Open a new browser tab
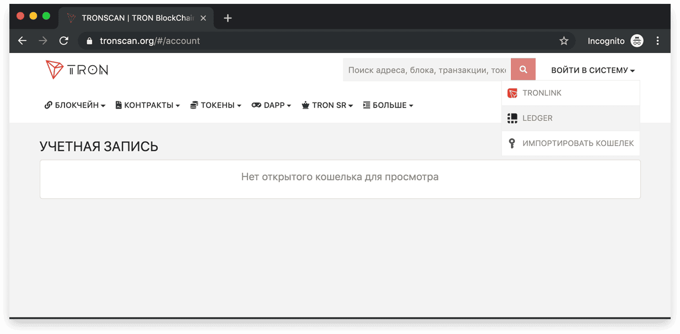Screen dimensions: 680x334 pos(228,18)
